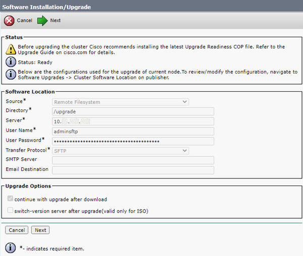Click the 'Status' section heading
Viewport: 303px width, 256px height.
pyautogui.click(x=14, y=37)
